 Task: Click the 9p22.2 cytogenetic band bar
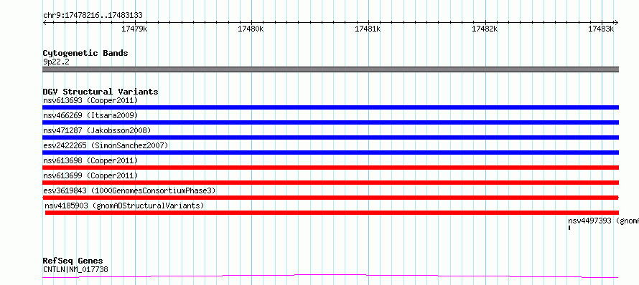pyautogui.click(x=330, y=69)
